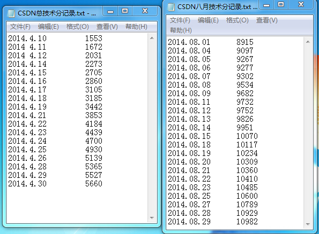The height and width of the screenshot is (234, 319).
Task: Click the date 2014.4.12 in left window
Action: (x=27, y=56)
